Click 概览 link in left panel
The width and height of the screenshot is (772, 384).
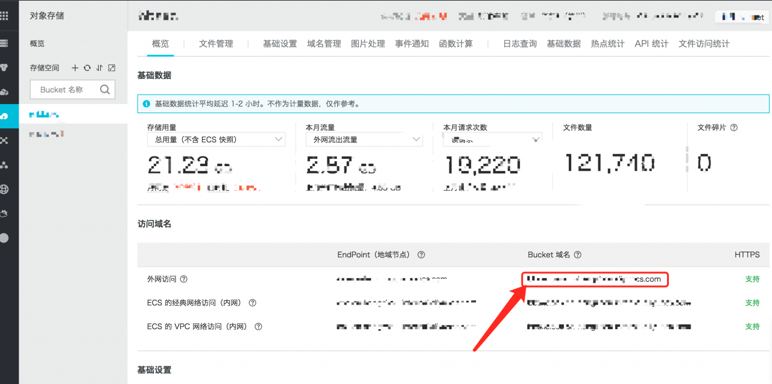(37, 44)
